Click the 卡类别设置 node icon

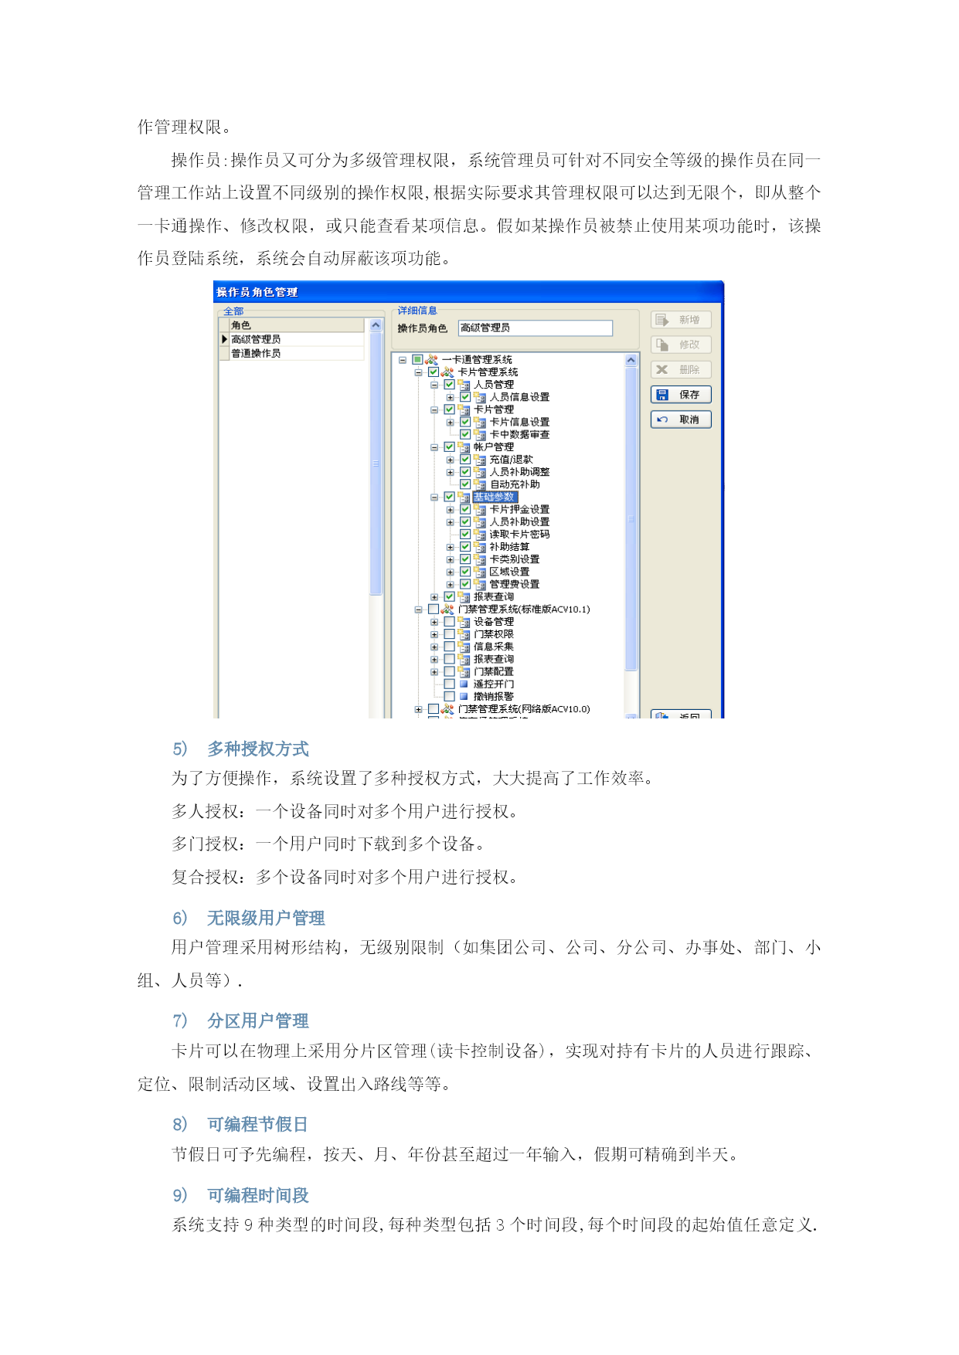(x=480, y=559)
